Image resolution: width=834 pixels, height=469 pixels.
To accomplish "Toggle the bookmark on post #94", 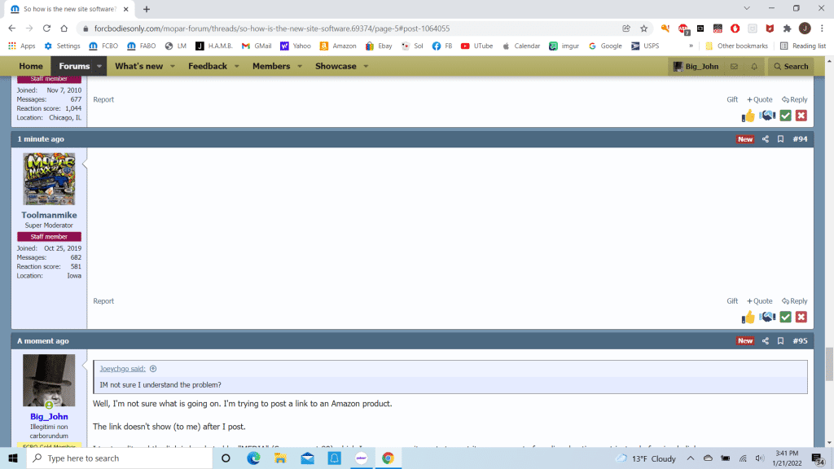I will (x=780, y=139).
